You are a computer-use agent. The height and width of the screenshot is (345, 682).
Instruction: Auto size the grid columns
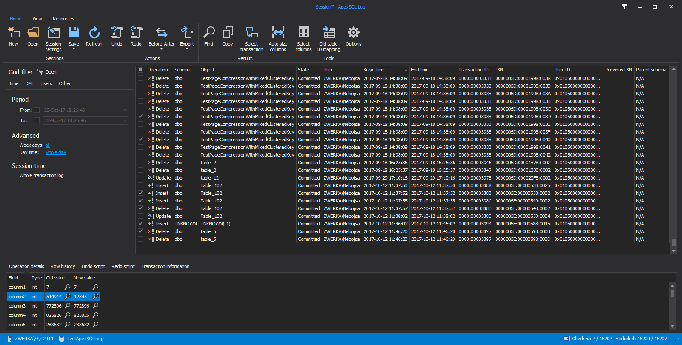278,32
